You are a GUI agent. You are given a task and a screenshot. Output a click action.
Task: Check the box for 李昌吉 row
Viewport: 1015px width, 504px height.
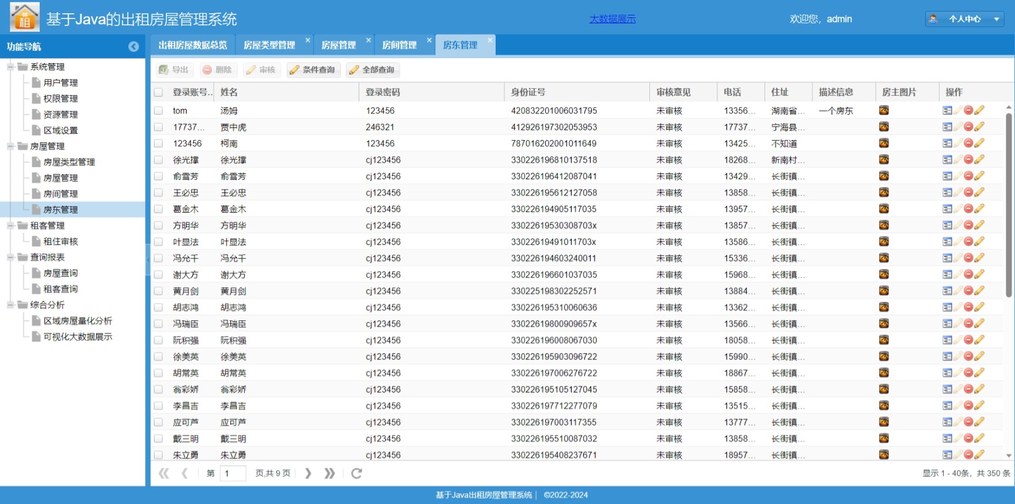[158, 406]
